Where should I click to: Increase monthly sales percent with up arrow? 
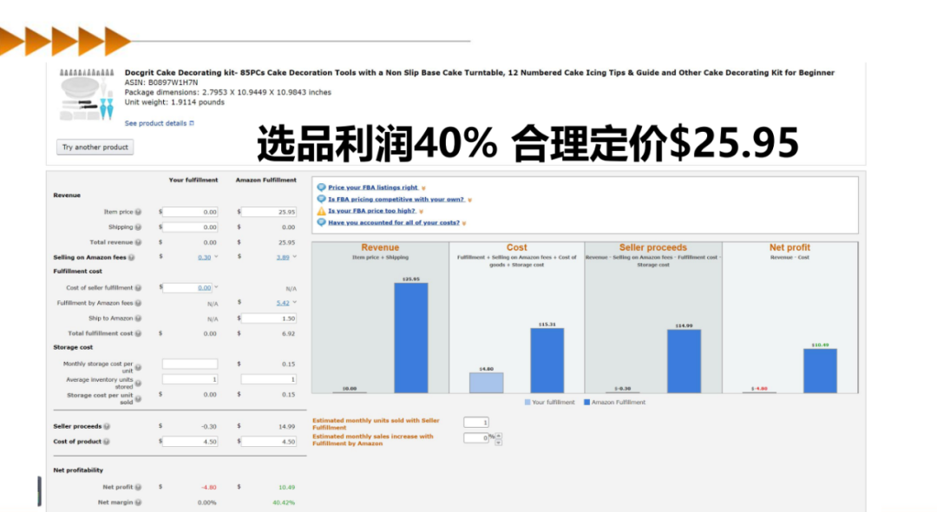click(x=498, y=436)
